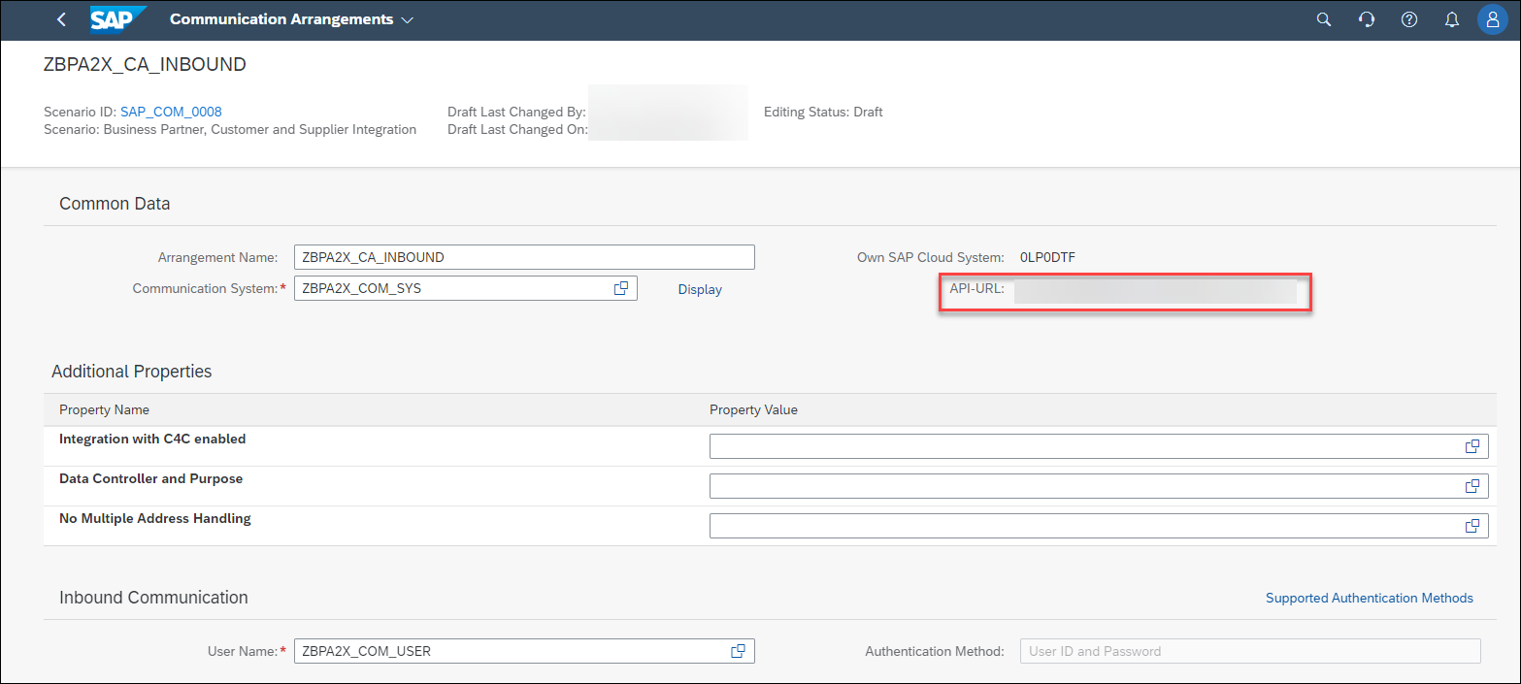The width and height of the screenshot is (1521, 684).
Task: Open the search icon in header
Action: [x=1323, y=19]
